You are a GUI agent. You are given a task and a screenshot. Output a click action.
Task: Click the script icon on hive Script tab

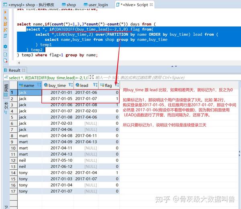point(118,5)
